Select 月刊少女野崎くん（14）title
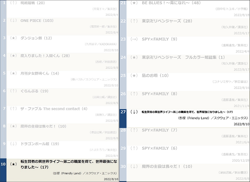Viewport: 250px width, 182px height. coord(40,73)
